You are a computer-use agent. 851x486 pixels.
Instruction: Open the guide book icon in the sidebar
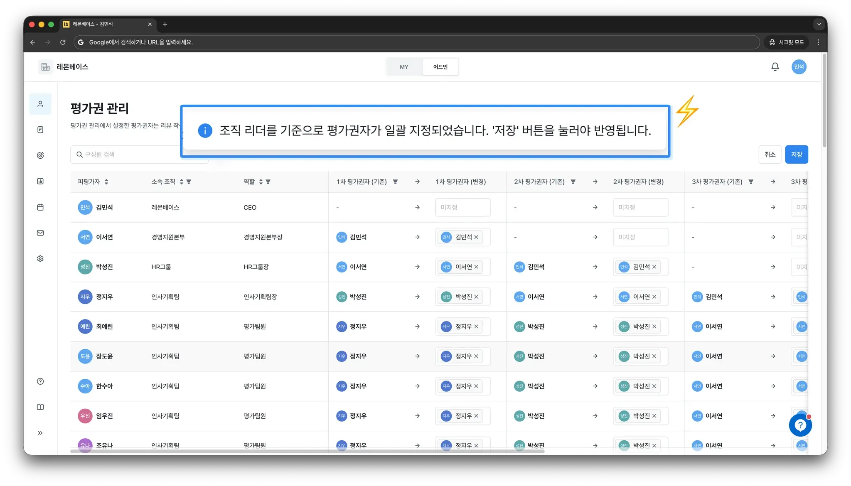(40, 407)
